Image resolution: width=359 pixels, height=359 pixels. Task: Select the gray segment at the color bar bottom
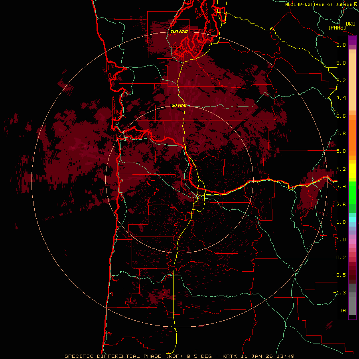pos(352,304)
